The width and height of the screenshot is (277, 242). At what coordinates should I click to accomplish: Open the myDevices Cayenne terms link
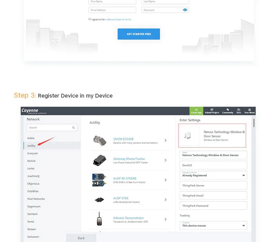coord(118,19)
